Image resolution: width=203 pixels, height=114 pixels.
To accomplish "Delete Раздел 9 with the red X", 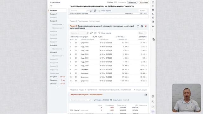I will pos(146,26).
